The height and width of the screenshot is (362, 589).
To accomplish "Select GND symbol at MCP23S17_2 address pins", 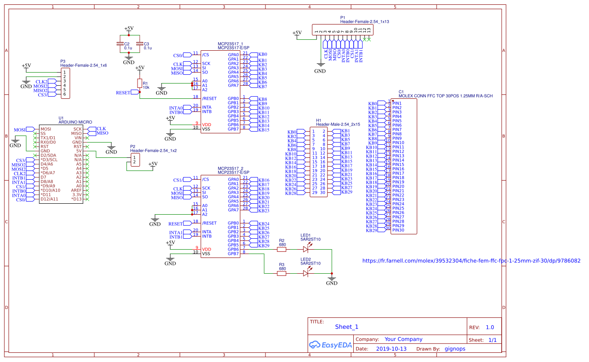I will [x=155, y=221].
